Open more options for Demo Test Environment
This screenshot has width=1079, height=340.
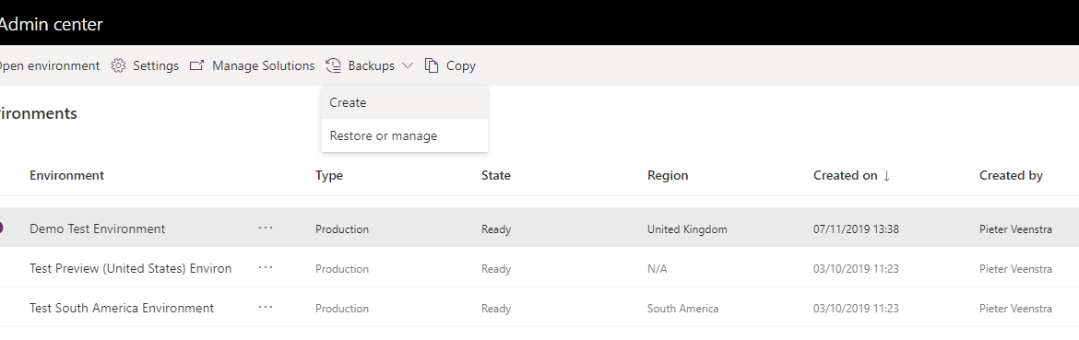pyautogui.click(x=266, y=228)
